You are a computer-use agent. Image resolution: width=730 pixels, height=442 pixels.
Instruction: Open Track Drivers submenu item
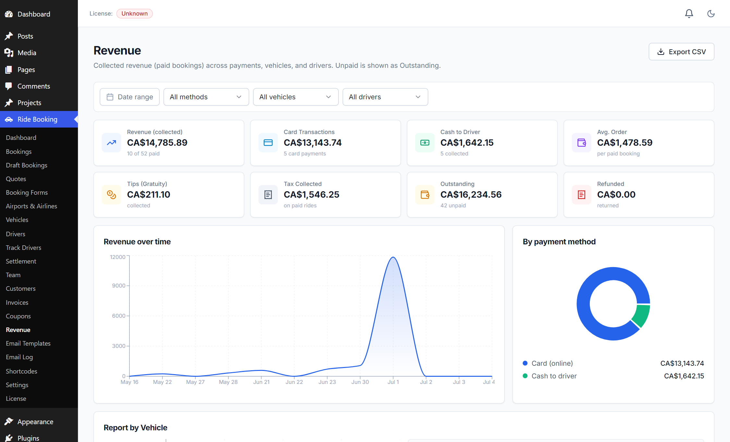24,248
